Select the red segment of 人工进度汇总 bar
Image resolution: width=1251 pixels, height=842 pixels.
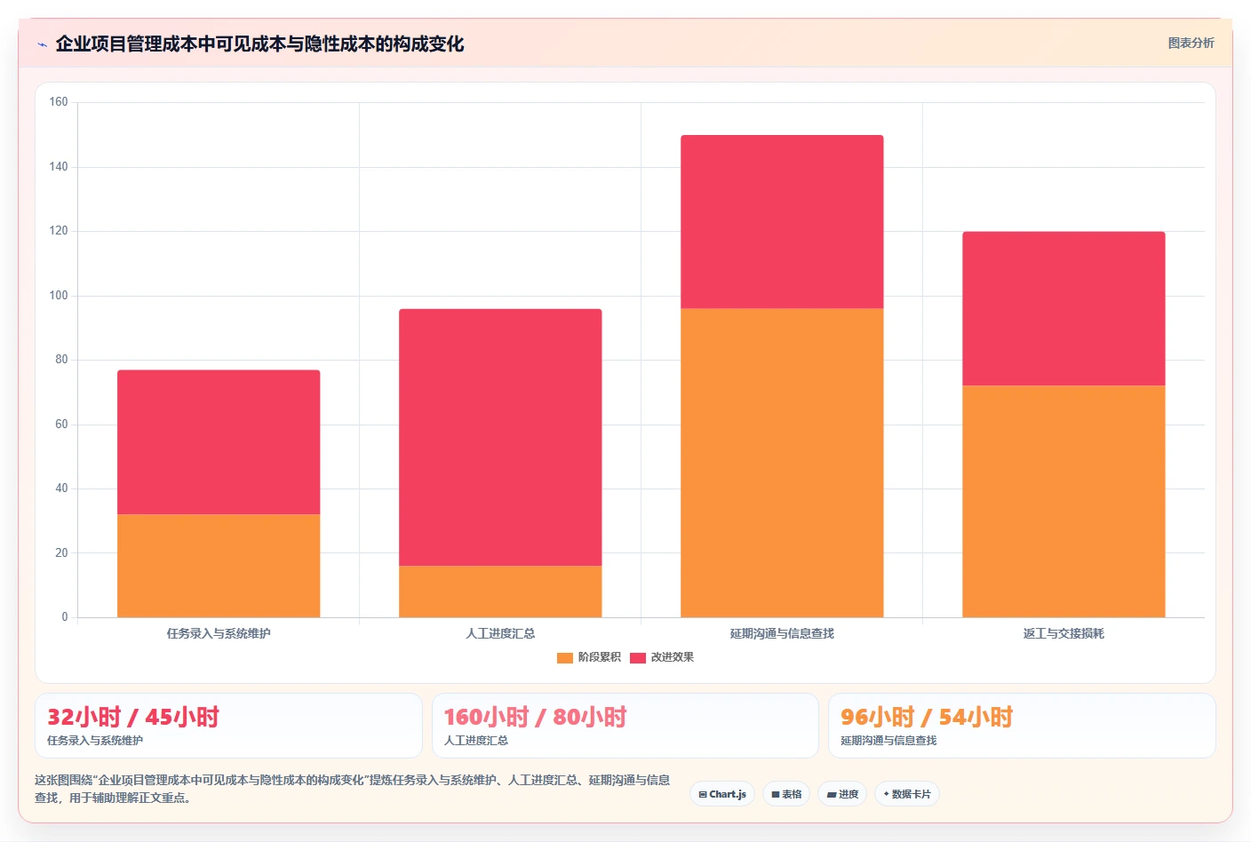[500, 437]
